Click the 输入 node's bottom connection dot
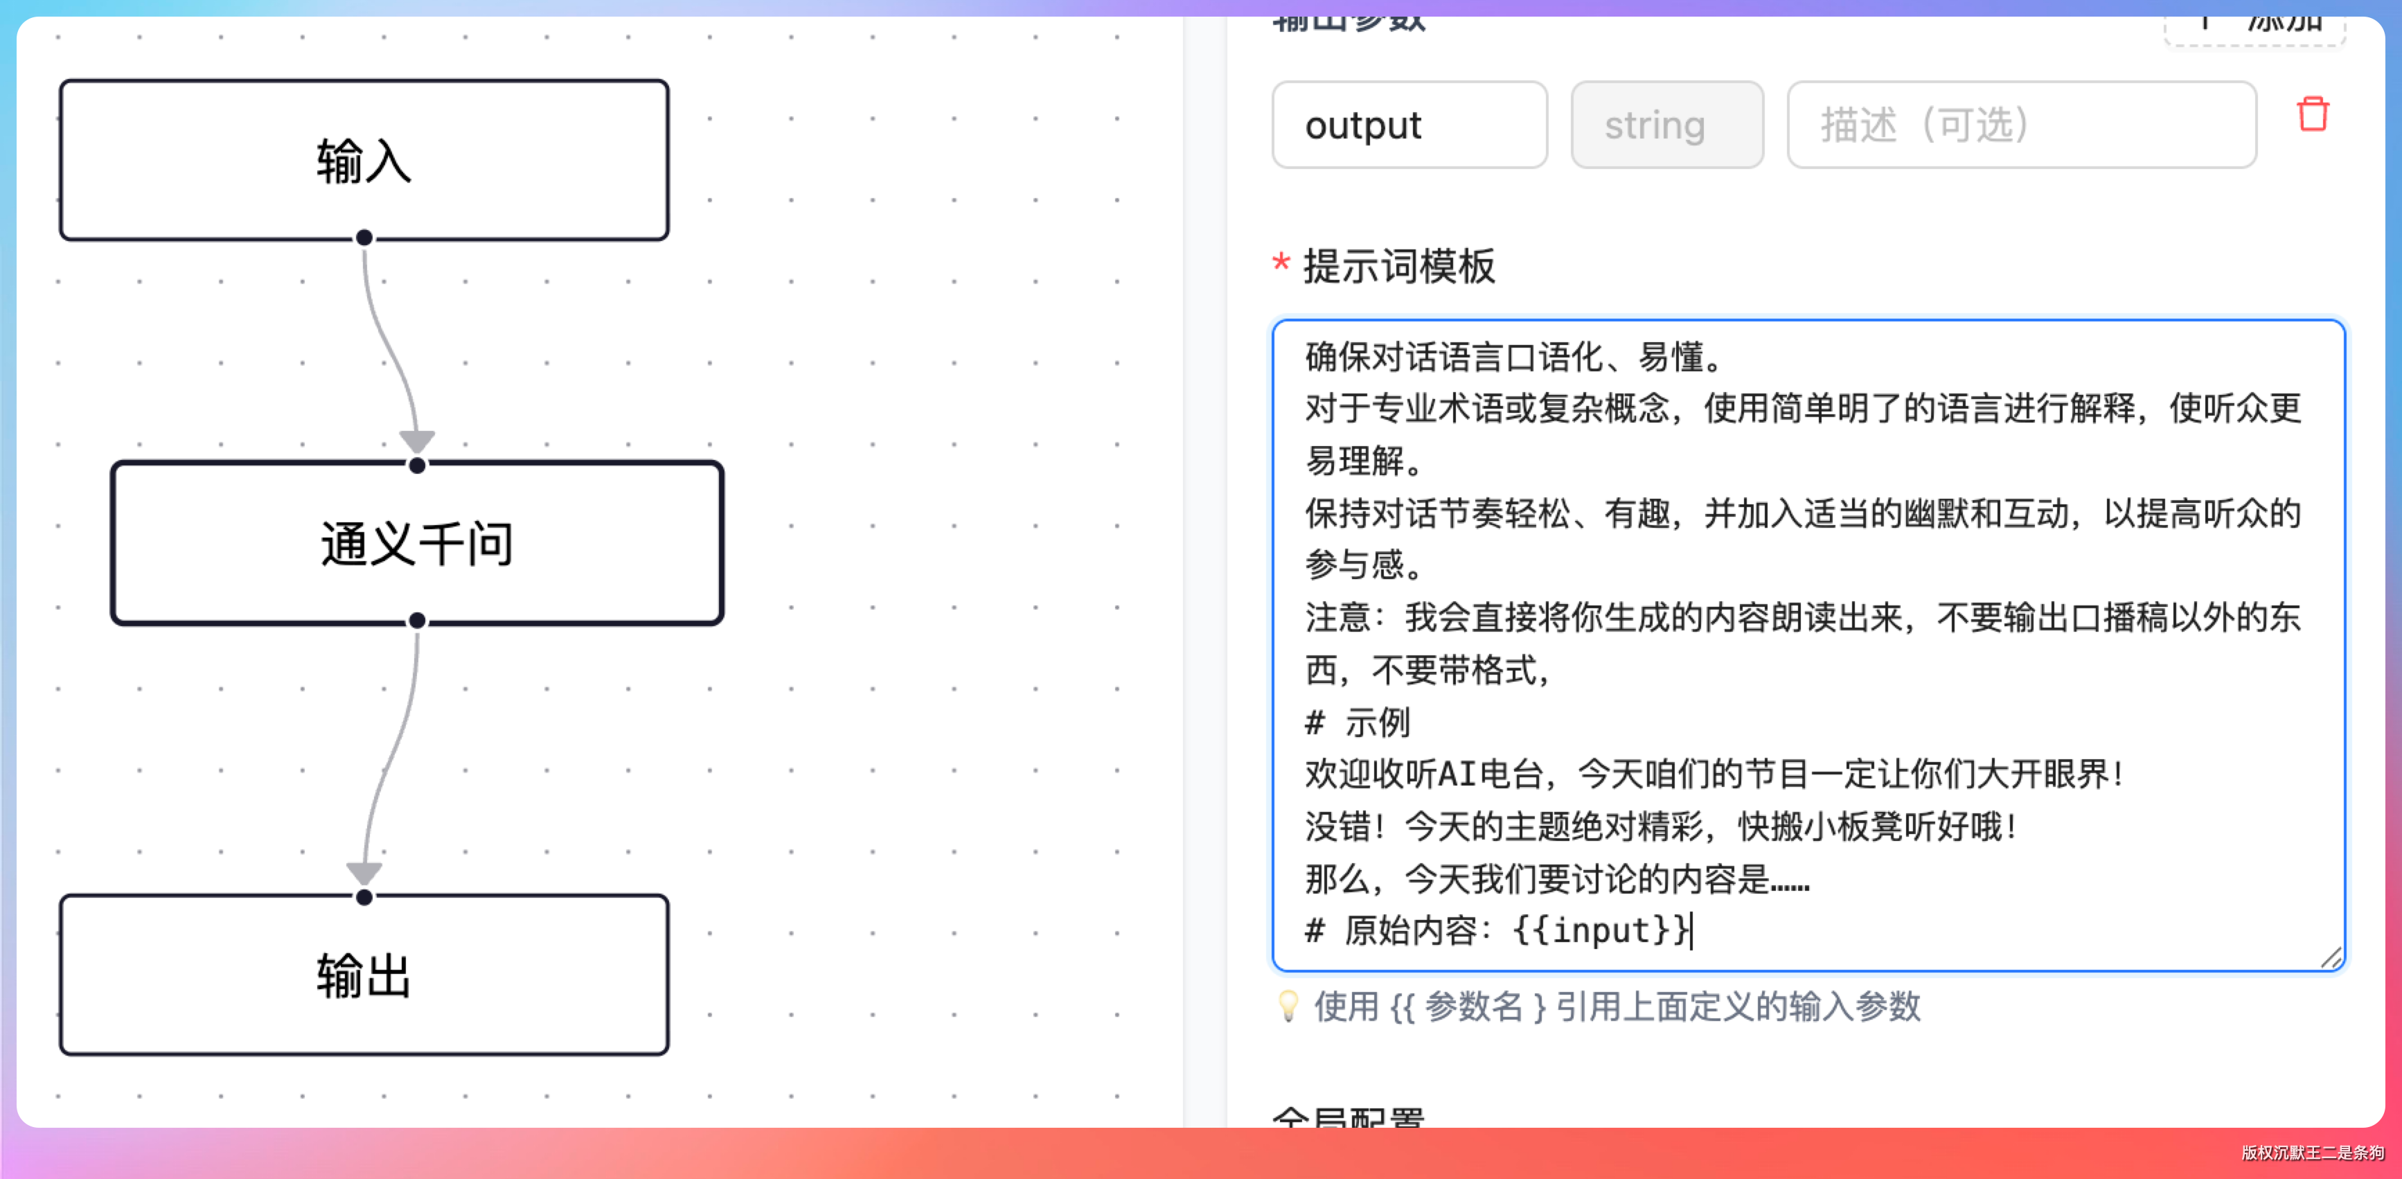 coord(364,238)
